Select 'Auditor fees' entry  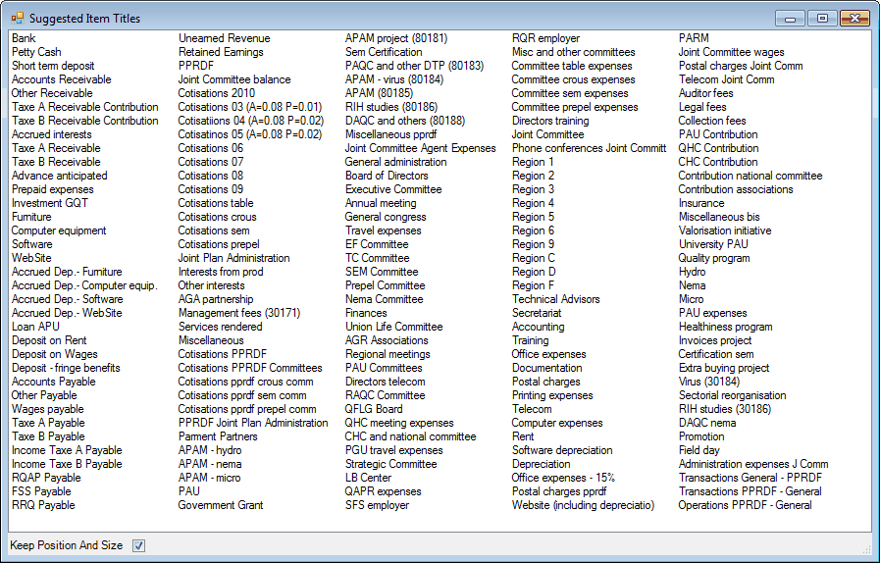click(706, 93)
